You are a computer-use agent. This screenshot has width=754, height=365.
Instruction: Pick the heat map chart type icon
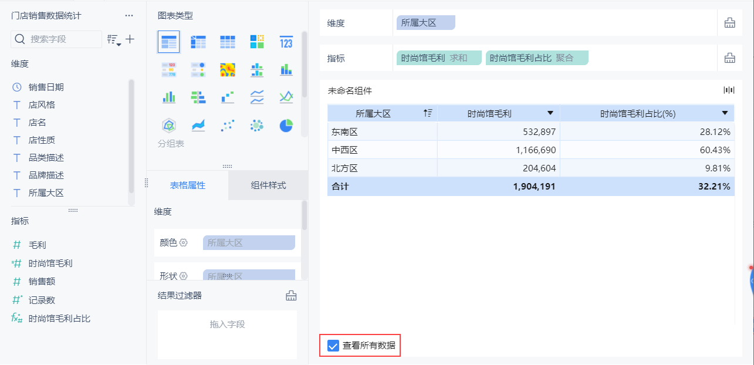coord(228,70)
